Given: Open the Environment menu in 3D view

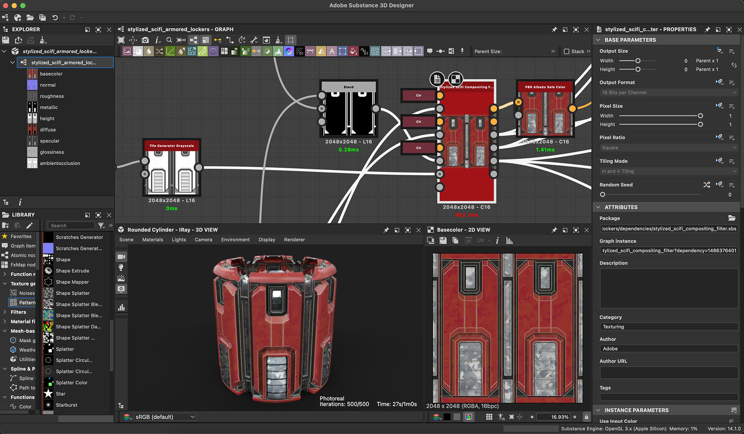Looking at the screenshot, I should (x=235, y=240).
